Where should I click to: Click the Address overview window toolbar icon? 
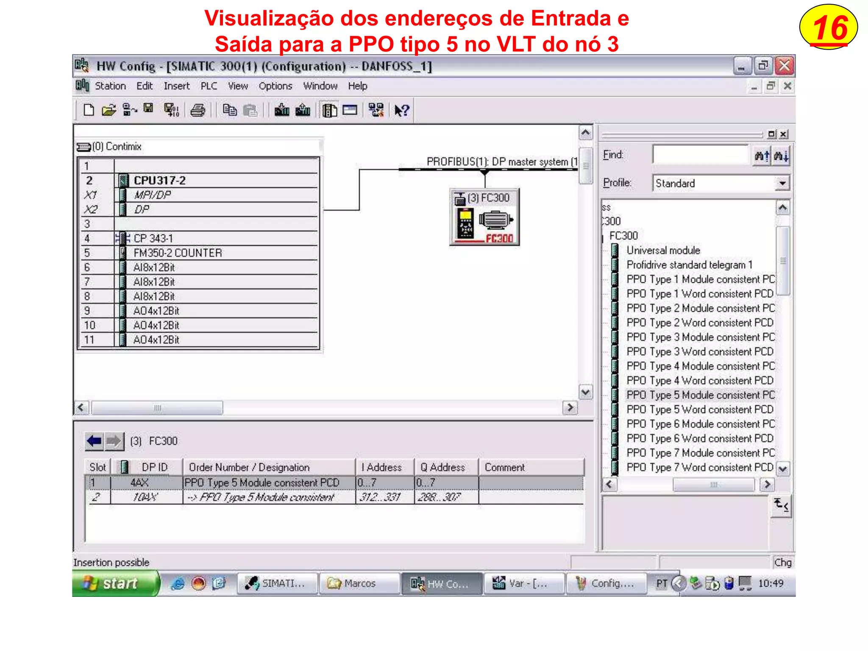click(350, 111)
